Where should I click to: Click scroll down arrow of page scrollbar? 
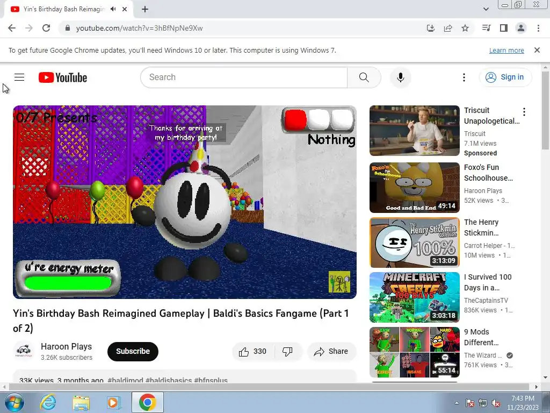546,378
